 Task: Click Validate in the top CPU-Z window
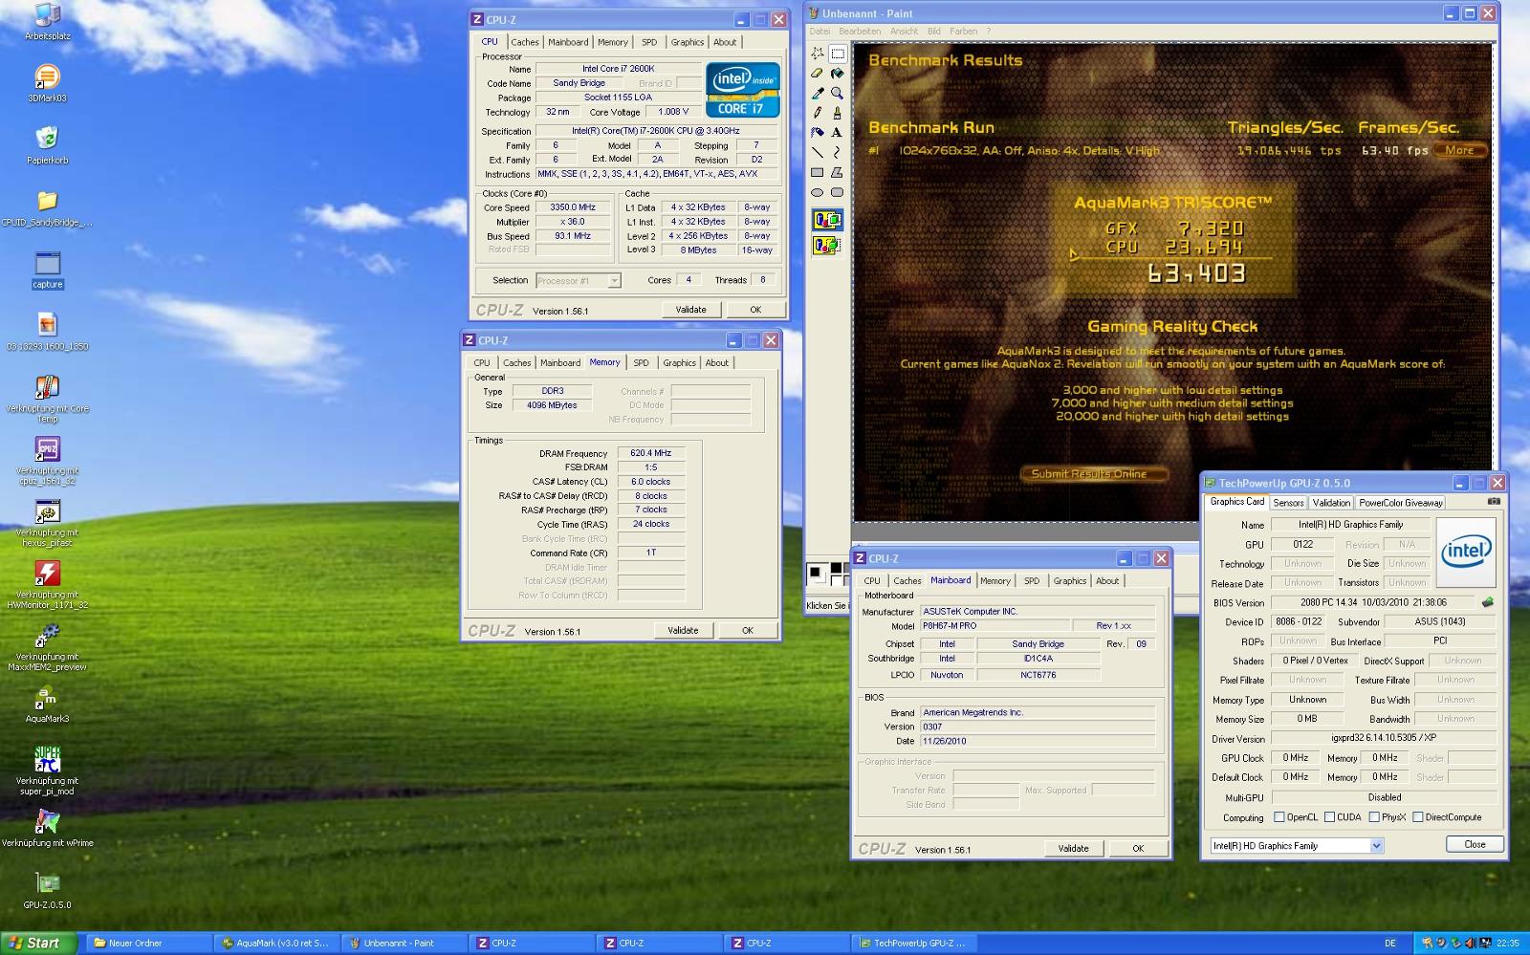click(x=690, y=310)
